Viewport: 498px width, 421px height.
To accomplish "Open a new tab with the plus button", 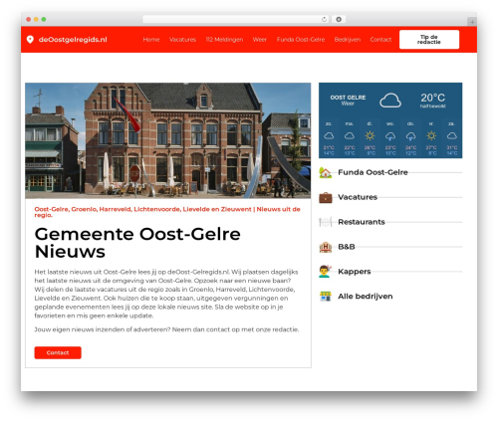I will [x=472, y=22].
